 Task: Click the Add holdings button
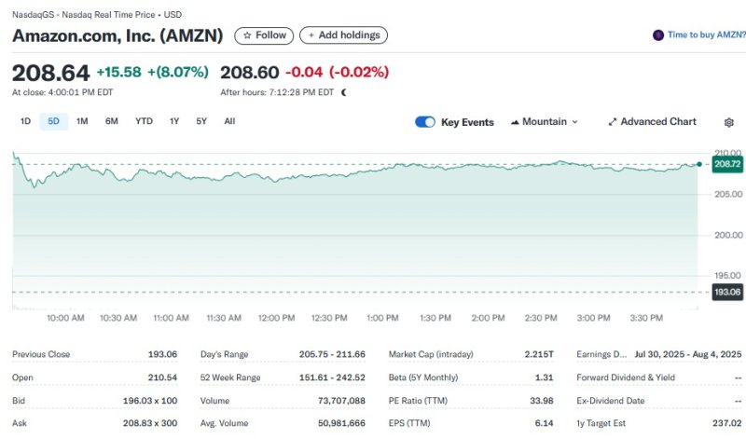coord(343,35)
